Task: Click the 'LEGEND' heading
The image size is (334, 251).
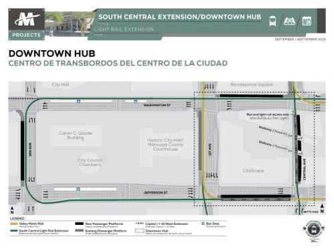Action: (x=17, y=218)
